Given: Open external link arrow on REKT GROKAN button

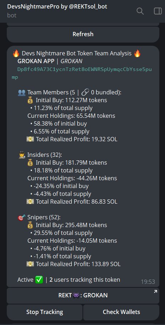Looking at the screenshot, I should coord(155,292).
